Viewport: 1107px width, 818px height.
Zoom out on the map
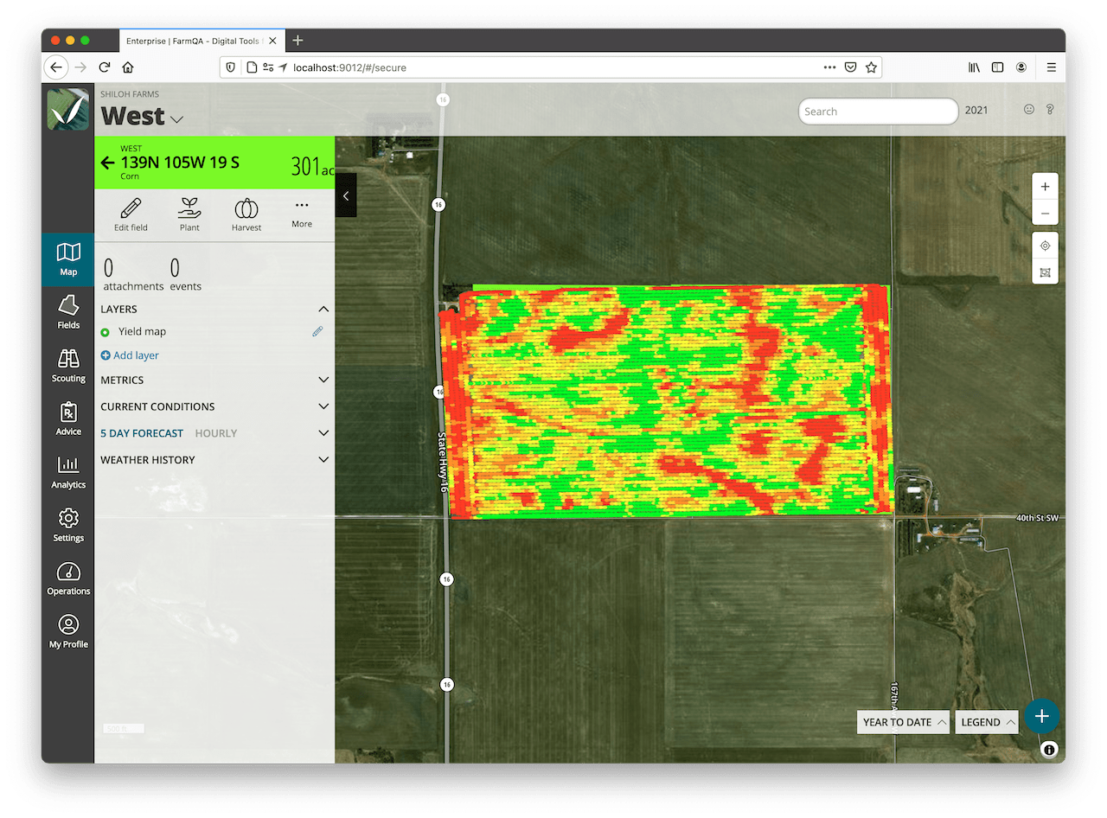pyautogui.click(x=1045, y=213)
